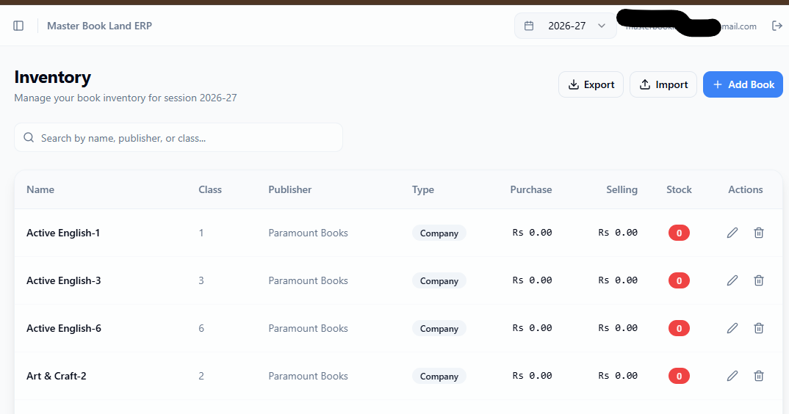Click the Add Book button
The width and height of the screenshot is (789, 414).
pyautogui.click(x=743, y=84)
